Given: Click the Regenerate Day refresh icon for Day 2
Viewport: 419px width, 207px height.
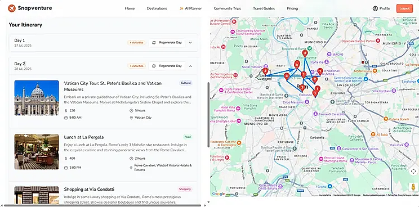Looking at the screenshot, I should click(x=154, y=66).
